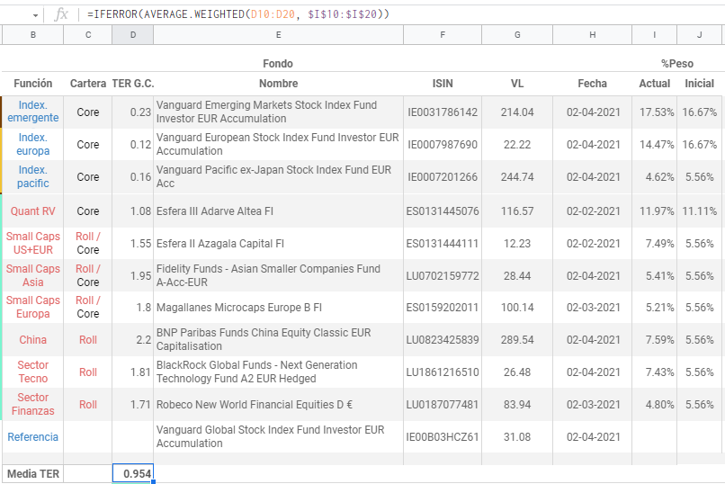Select Robeco New World Financial Equities cell

tap(278, 405)
